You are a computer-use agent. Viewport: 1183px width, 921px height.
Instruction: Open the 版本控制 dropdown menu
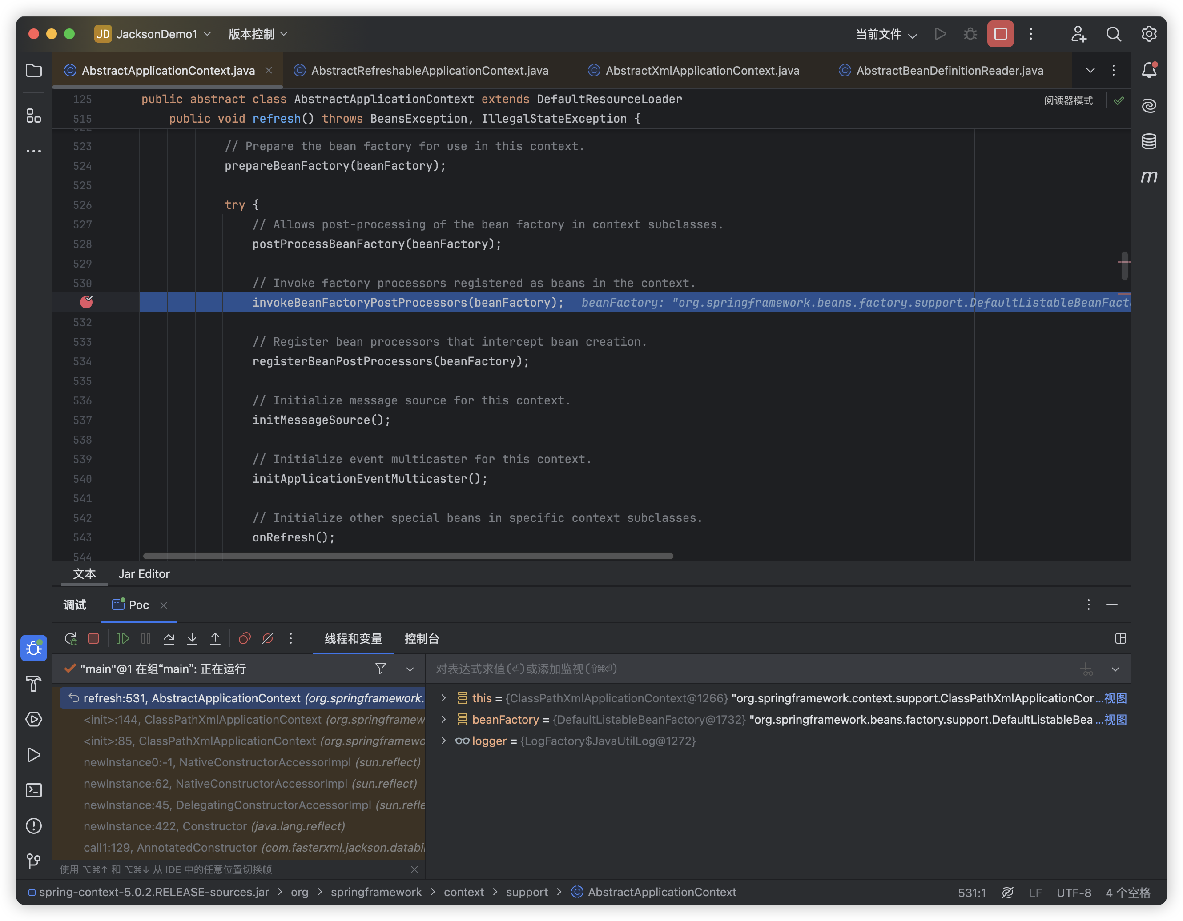coord(258,34)
